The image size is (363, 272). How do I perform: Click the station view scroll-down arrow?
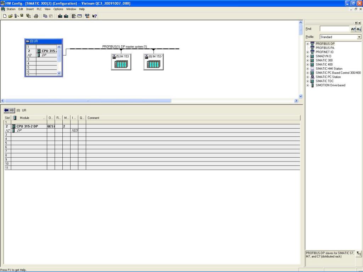click(301, 96)
